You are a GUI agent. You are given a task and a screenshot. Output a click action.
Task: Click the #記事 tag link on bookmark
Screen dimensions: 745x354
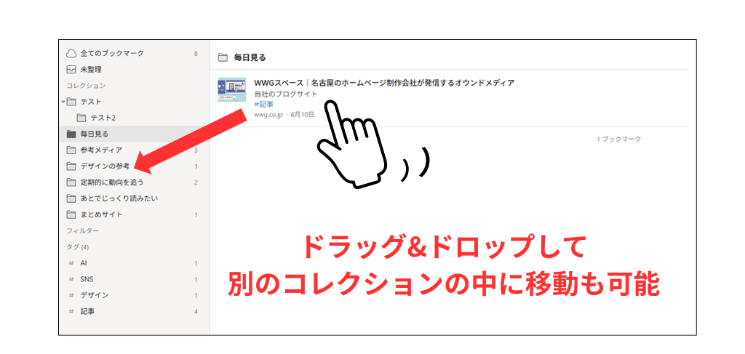tap(264, 104)
